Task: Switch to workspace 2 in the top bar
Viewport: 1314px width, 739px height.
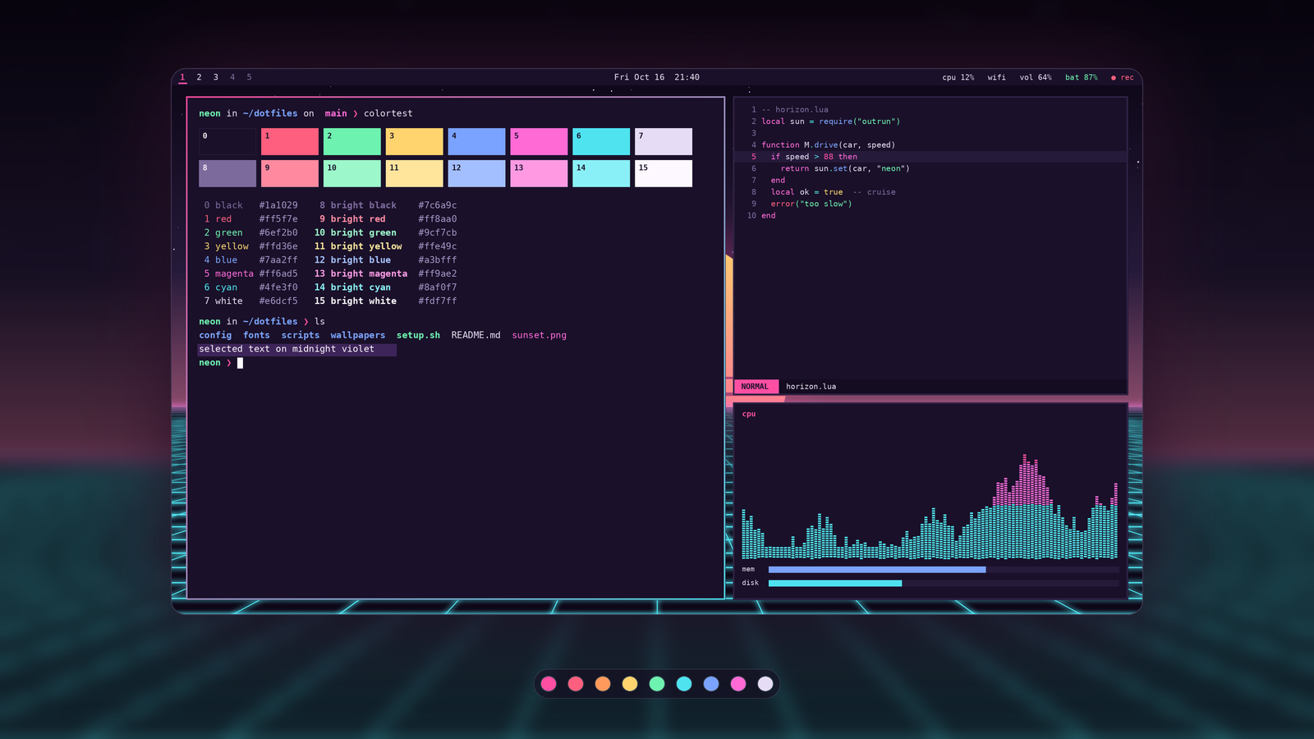Action: [199, 77]
